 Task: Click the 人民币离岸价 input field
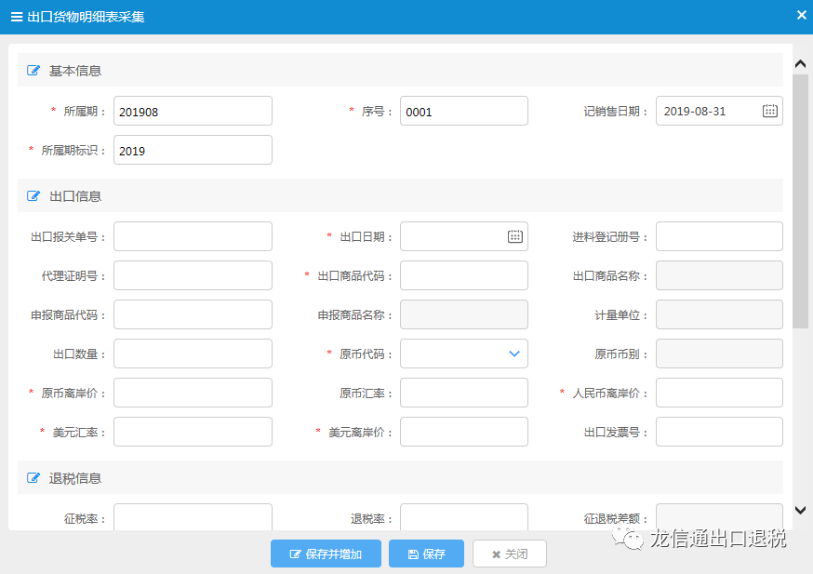coord(718,393)
